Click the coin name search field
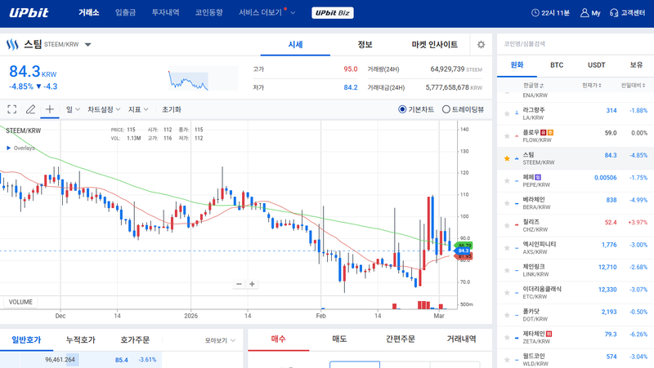The image size is (654, 368). pos(572,43)
